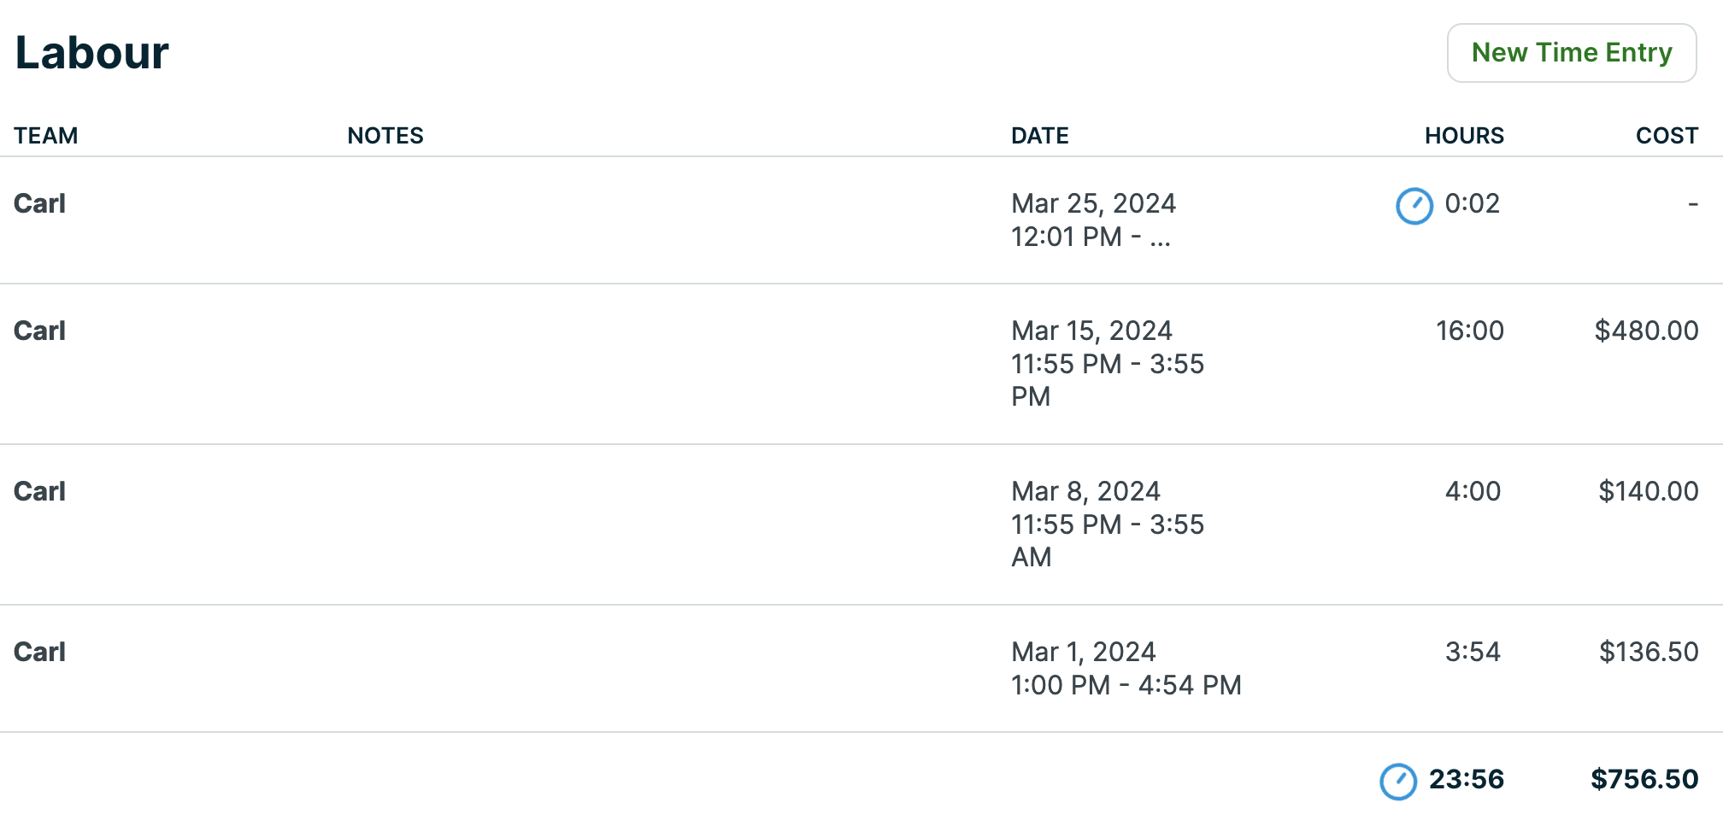Click the timer icon in the totals row
The height and width of the screenshot is (820, 1723).
[x=1398, y=779]
